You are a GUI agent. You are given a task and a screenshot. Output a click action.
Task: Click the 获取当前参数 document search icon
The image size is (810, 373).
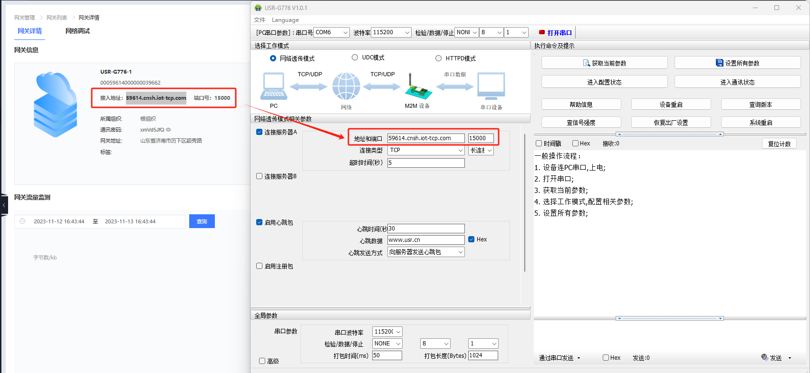click(x=587, y=63)
